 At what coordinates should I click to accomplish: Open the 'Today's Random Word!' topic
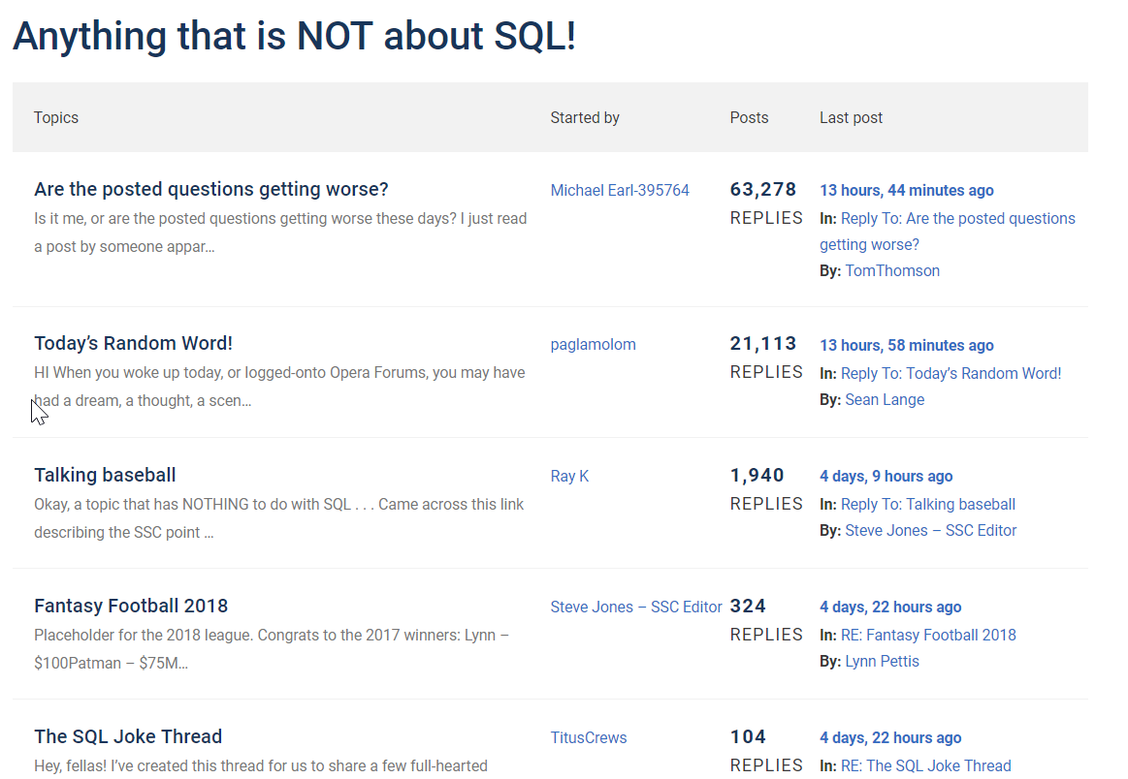click(x=133, y=343)
